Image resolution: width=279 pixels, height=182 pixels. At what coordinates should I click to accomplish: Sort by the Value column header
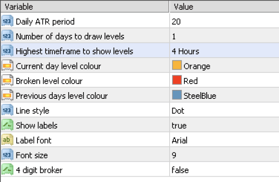pyautogui.click(x=224, y=7)
